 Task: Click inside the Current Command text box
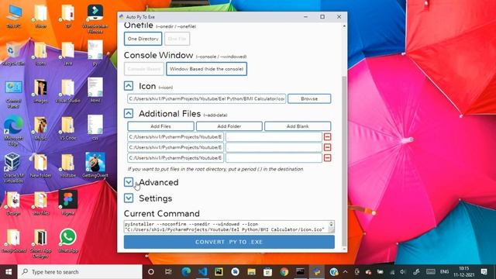coord(226,227)
